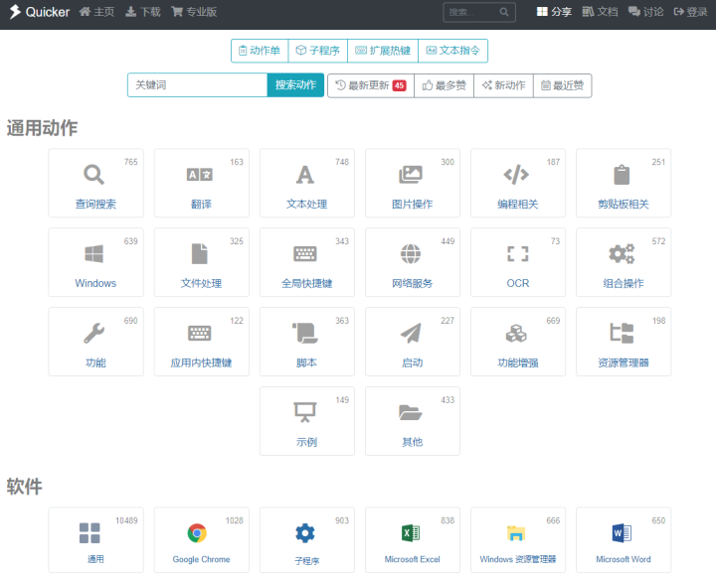This screenshot has width=716, height=575.
Task: Open 讨论 in top navigation
Action: coord(645,11)
